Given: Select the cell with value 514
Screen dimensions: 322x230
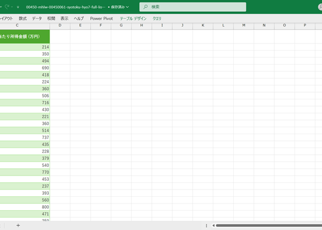Looking at the screenshot, I should pyautogui.click(x=25, y=130).
